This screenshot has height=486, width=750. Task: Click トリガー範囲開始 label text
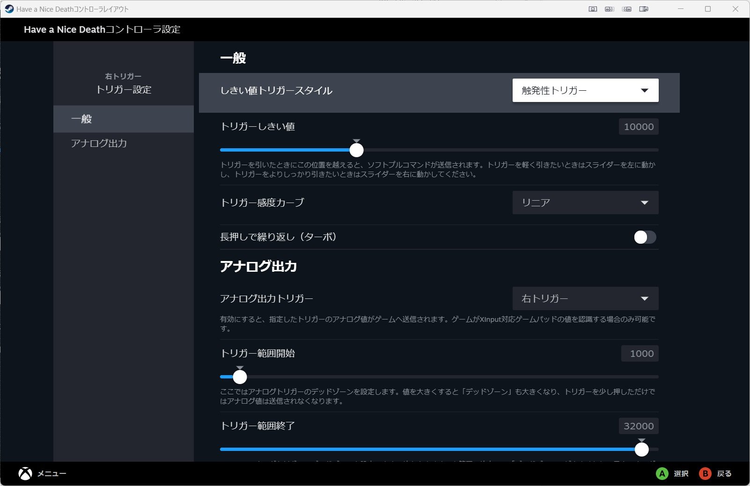pos(257,353)
